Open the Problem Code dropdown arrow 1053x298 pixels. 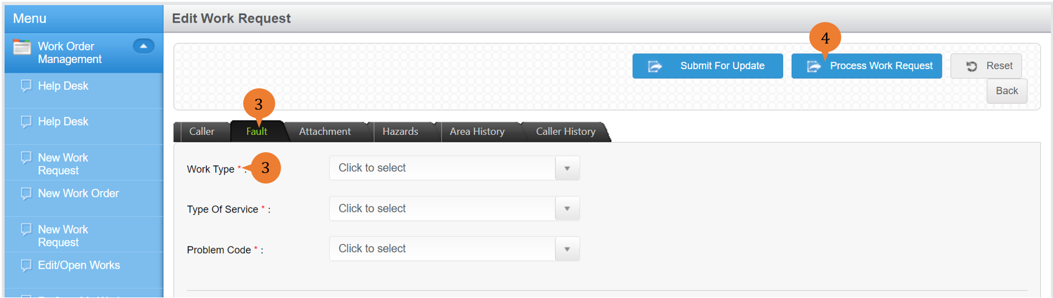[x=567, y=249]
